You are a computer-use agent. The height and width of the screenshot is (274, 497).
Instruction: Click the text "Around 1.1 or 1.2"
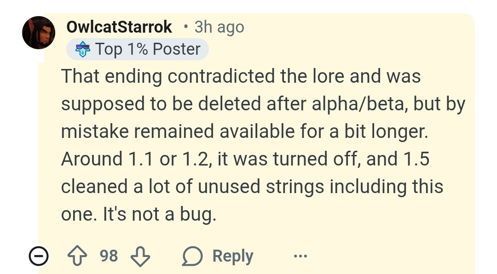point(136,159)
